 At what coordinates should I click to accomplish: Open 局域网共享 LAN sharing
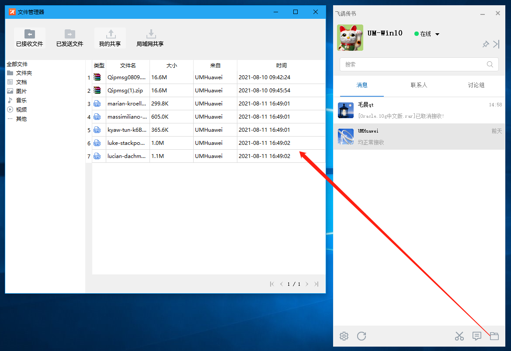[x=150, y=38]
